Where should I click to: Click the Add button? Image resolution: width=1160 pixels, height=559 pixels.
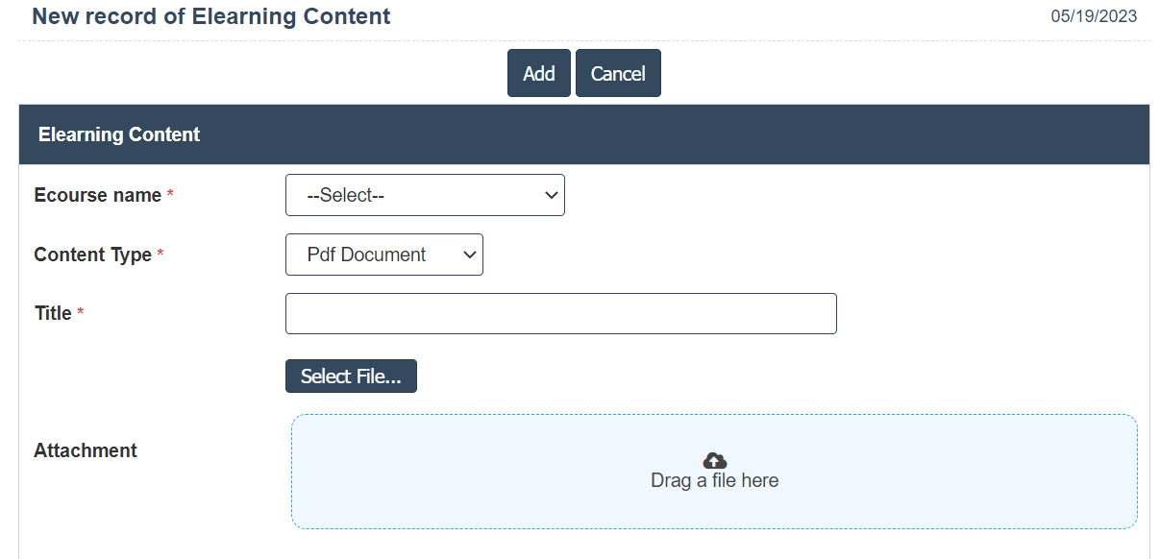coord(538,73)
